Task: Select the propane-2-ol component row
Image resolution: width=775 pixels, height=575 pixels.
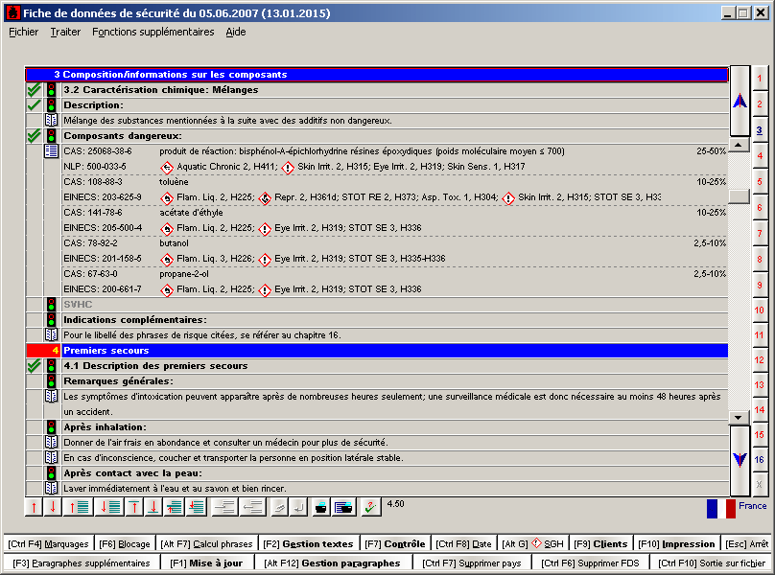Action: click(x=394, y=282)
